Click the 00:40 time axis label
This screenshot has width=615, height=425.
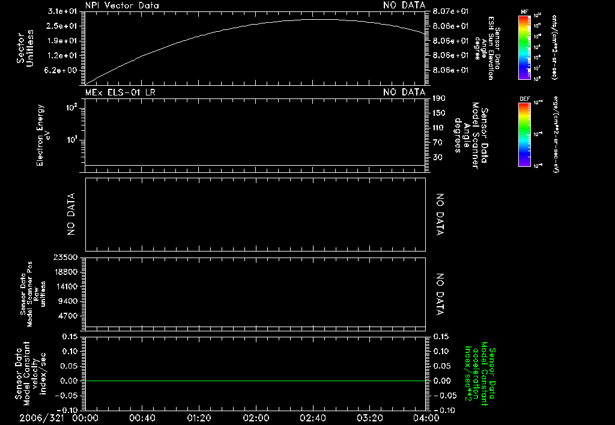tap(142, 418)
